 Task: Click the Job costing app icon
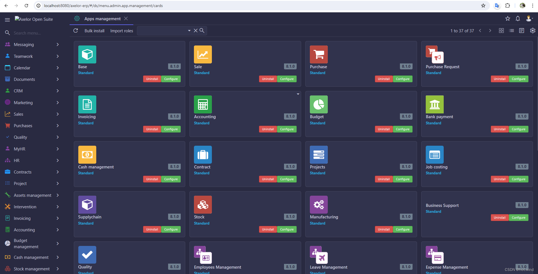[x=435, y=155]
